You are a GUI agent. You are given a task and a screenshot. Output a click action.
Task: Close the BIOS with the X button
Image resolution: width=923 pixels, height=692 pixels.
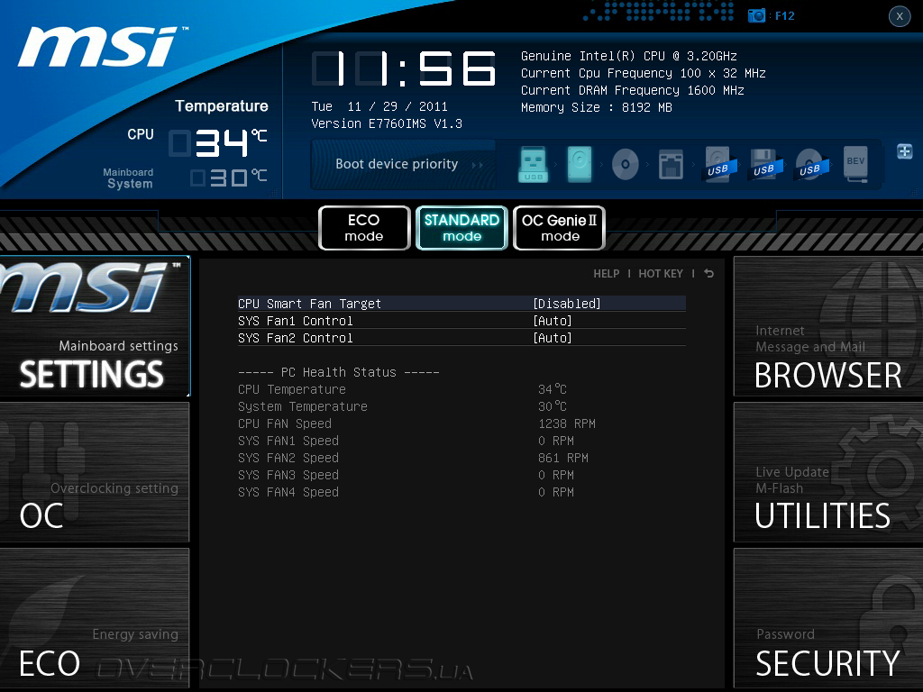pyautogui.click(x=900, y=16)
